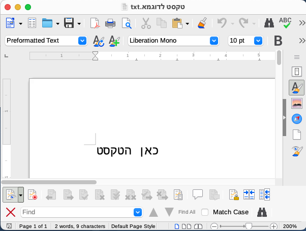Expand the 10 pt font size dropdown

pyautogui.click(x=258, y=41)
